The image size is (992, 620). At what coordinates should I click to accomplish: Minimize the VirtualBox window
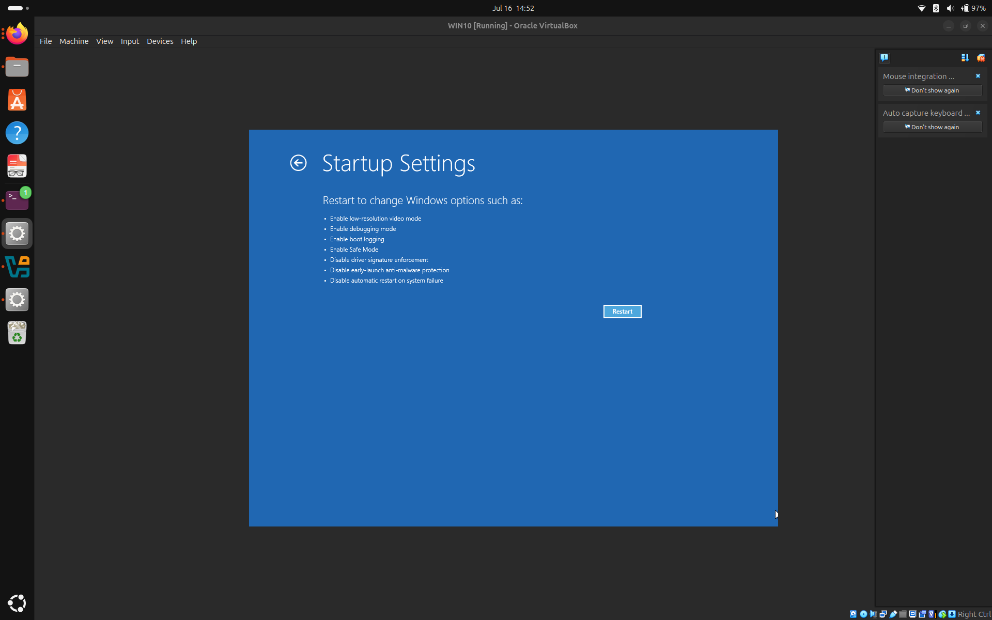[948, 26]
